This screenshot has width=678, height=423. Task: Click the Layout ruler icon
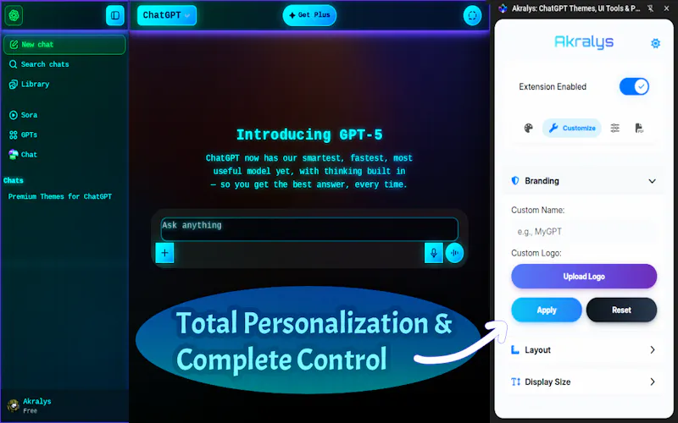coord(515,350)
